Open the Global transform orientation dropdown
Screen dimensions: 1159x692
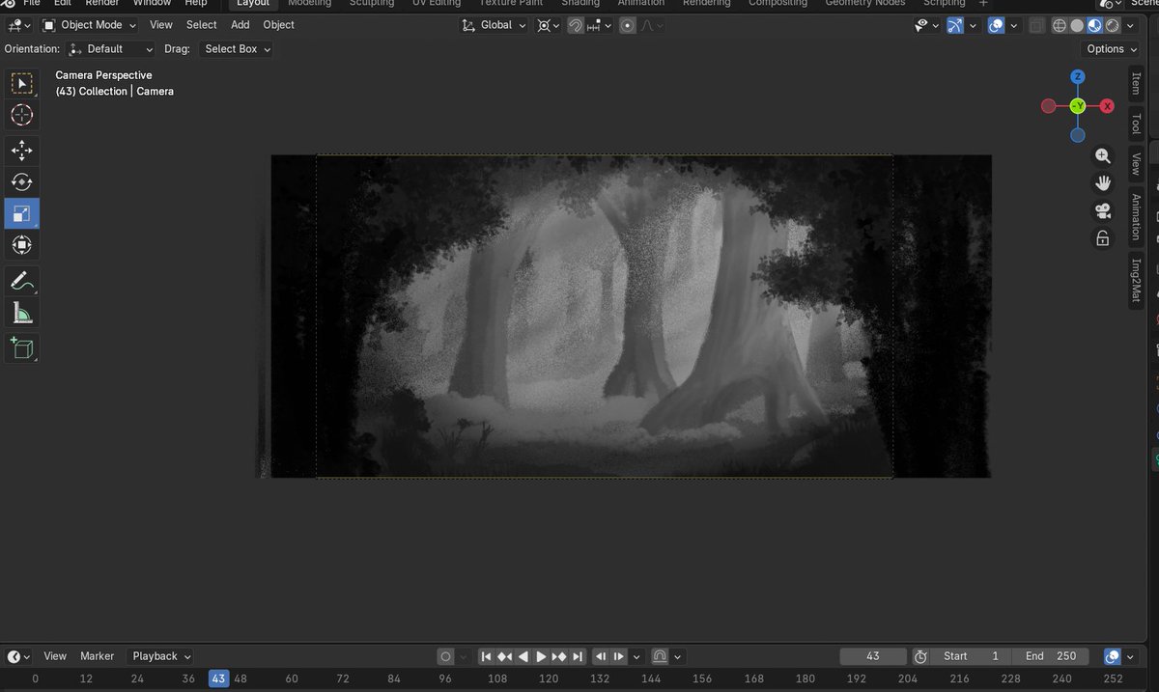pyautogui.click(x=494, y=25)
